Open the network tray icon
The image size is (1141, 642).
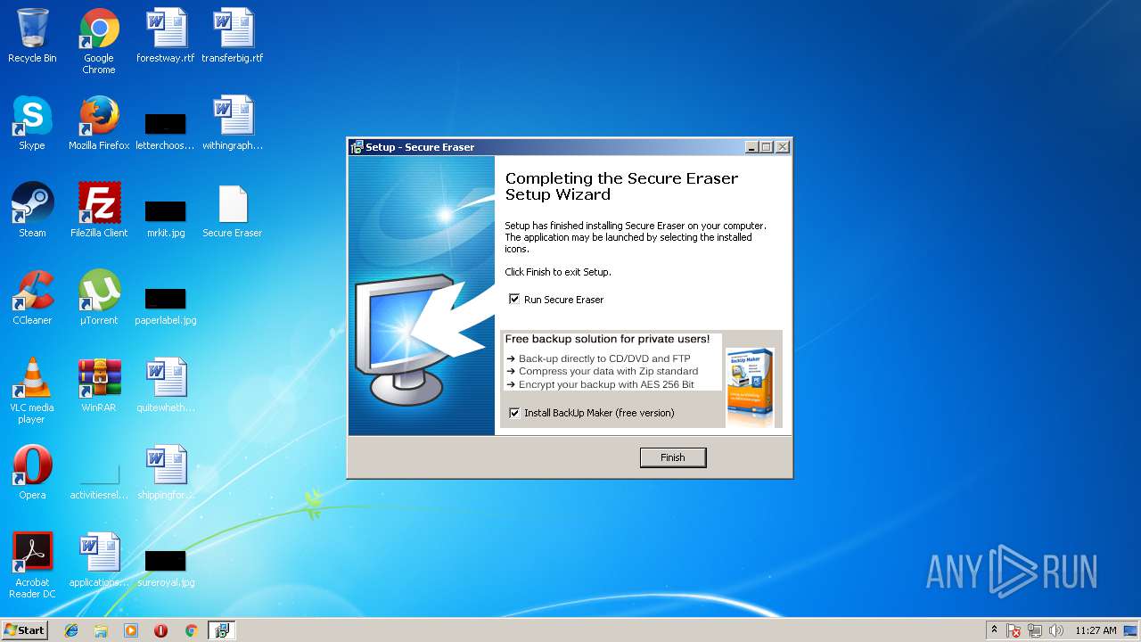pyautogui.click(x=1035, y=630)
